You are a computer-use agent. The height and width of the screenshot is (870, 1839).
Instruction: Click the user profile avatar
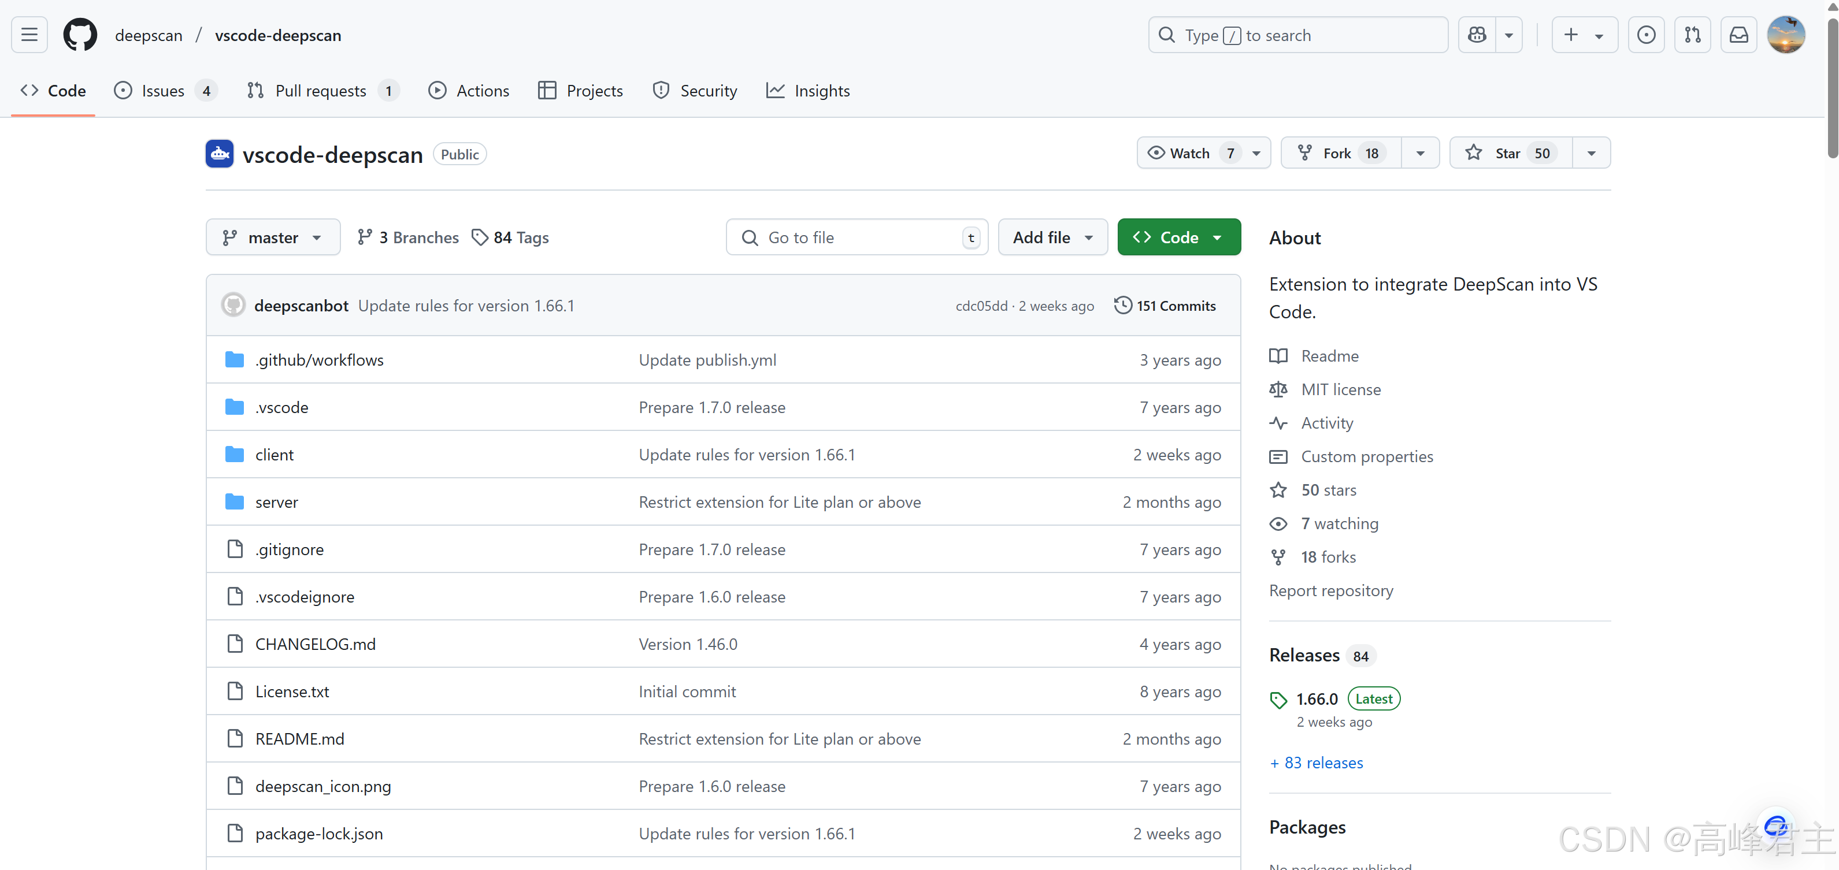pos(1785,35)
